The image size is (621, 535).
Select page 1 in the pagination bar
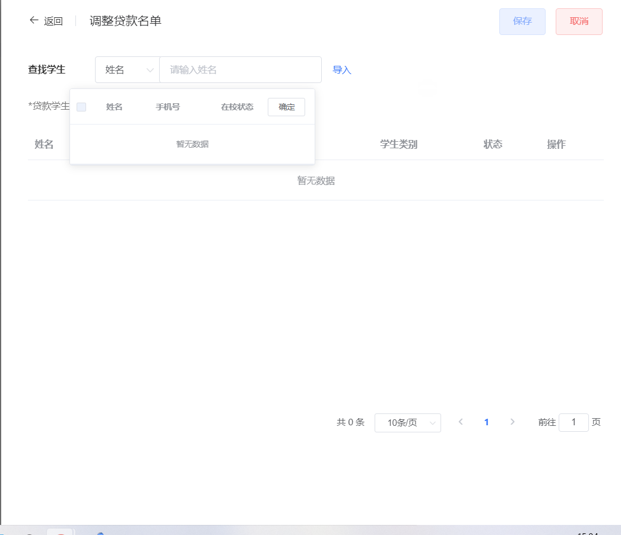[x=486, y=422]
